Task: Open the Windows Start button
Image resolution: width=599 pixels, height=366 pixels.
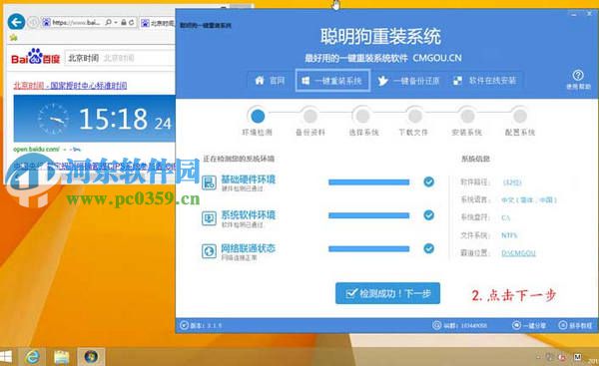Action: point(6,357)
